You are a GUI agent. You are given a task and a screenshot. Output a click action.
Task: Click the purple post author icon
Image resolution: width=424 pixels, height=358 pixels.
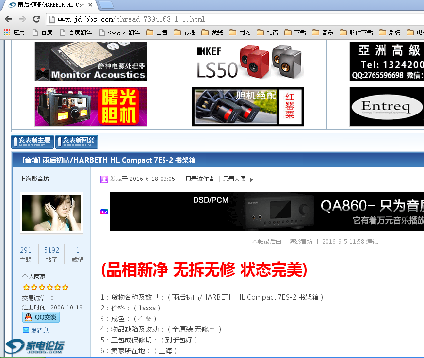104,179
